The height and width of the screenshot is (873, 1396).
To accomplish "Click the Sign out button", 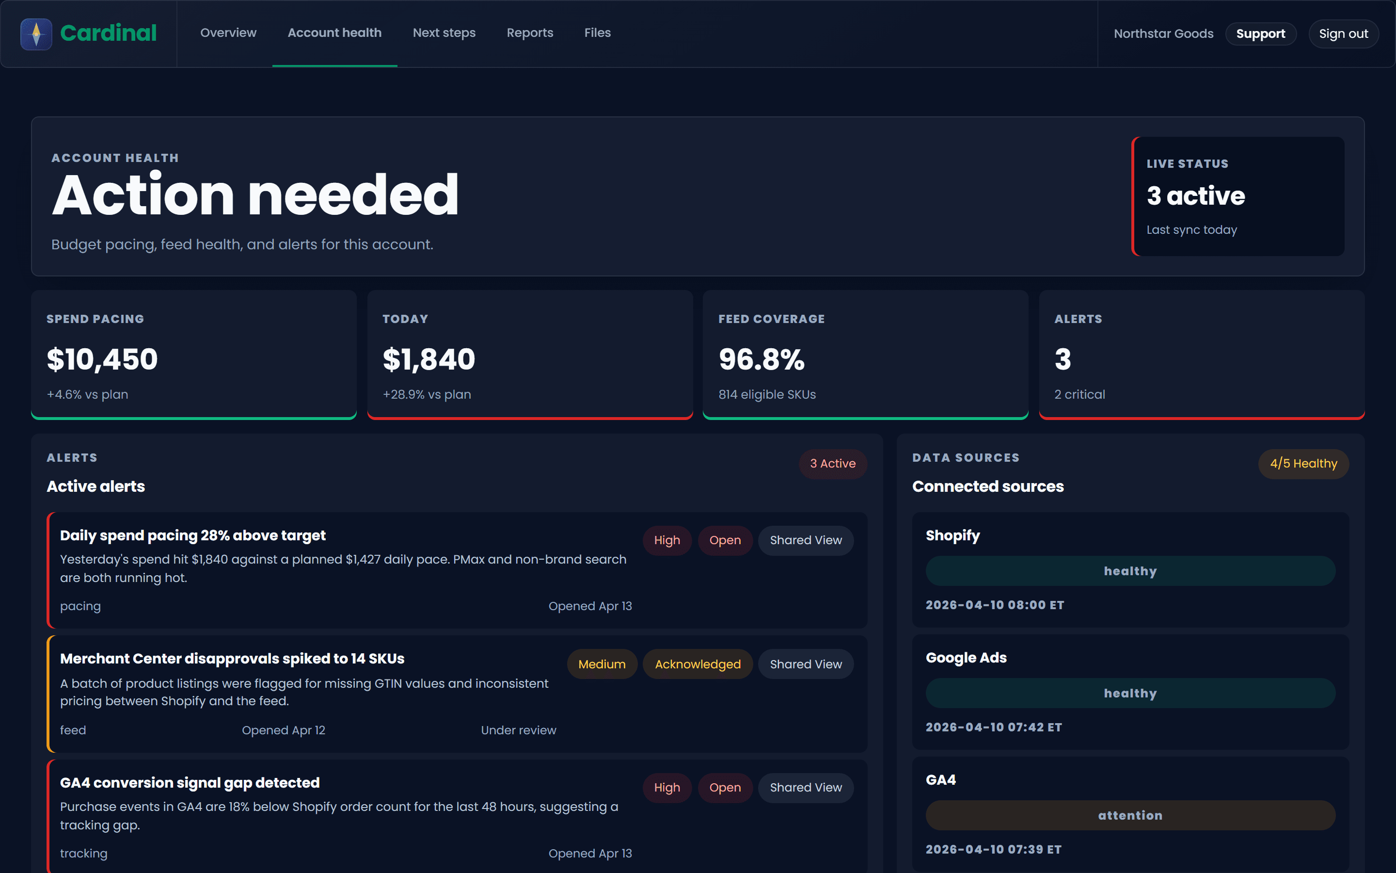I will (x=1344, y=33).
